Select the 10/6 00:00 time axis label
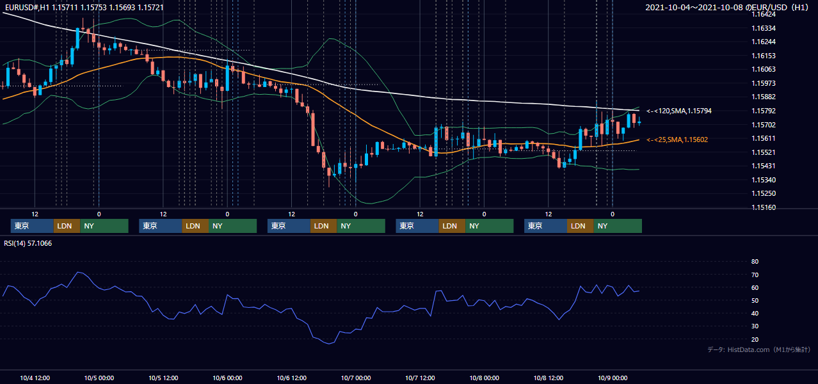Image resolution: width=818 pixels, height=384 pixels. (x=227, y=378)
